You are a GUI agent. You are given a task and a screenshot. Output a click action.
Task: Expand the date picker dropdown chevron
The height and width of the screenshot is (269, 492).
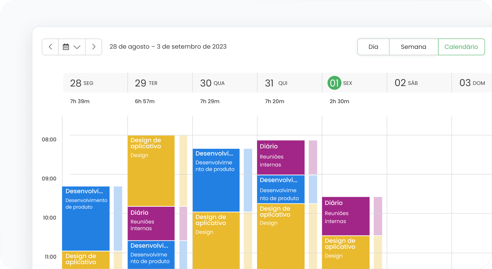click(x=77, y=47)
